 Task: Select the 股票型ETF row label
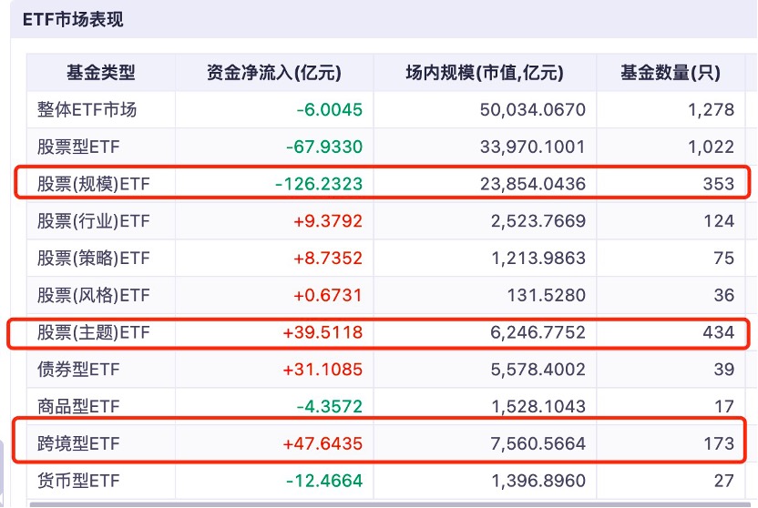78,147
